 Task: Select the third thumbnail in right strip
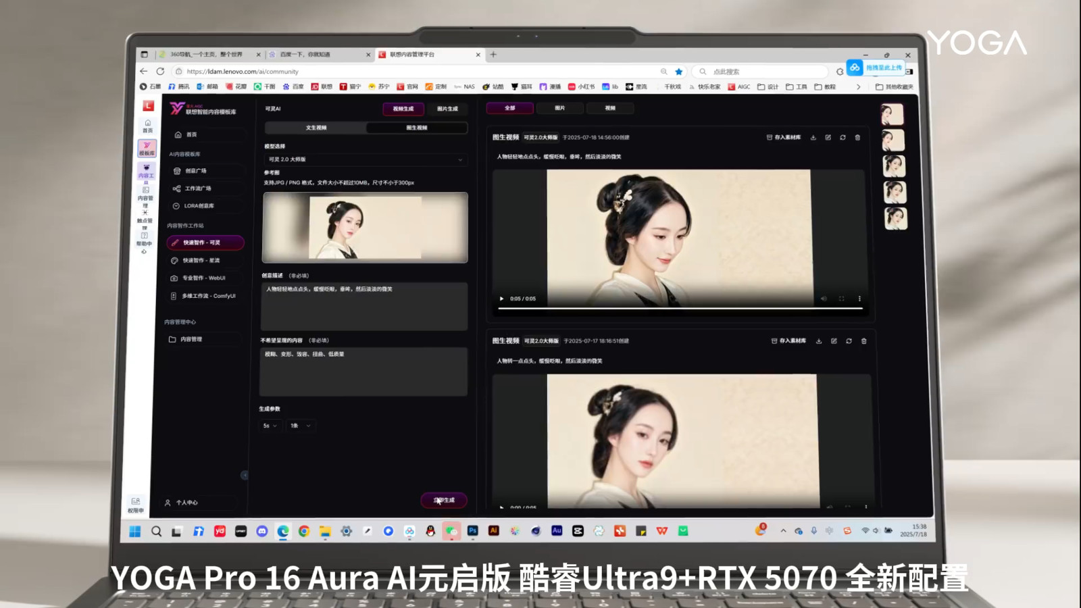tap(895, 166)
